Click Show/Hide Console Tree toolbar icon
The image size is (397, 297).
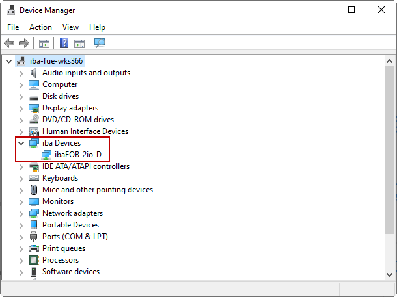tap(44, 44)
